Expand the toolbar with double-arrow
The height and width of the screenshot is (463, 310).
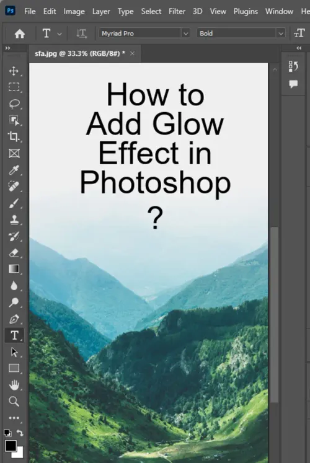point(7,48)
